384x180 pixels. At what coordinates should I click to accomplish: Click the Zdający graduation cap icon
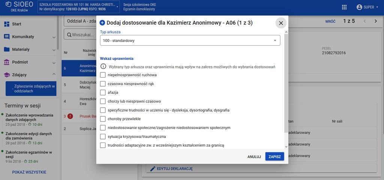(7, 75)
